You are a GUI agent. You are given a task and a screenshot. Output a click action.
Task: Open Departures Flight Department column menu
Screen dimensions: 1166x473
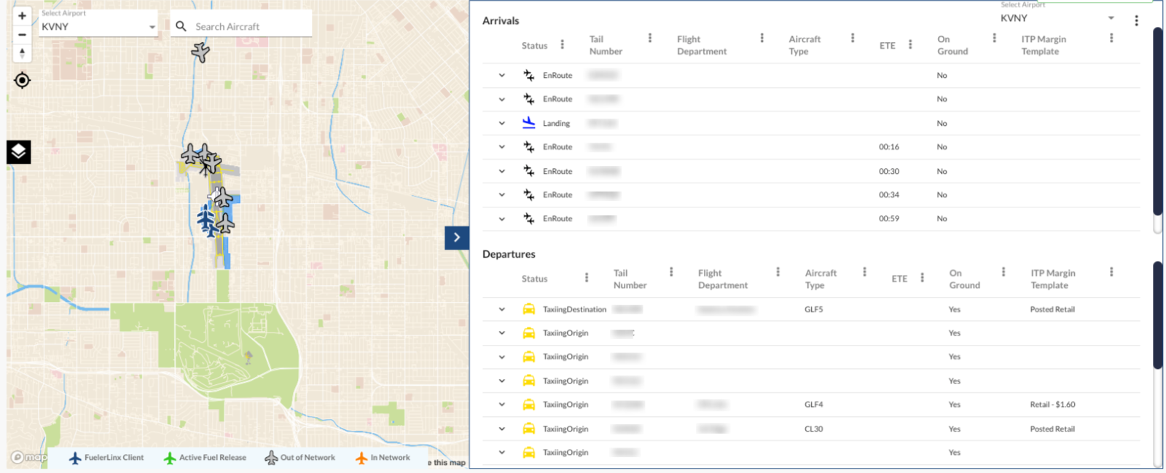pyautogui.click(x=778, y=271)
